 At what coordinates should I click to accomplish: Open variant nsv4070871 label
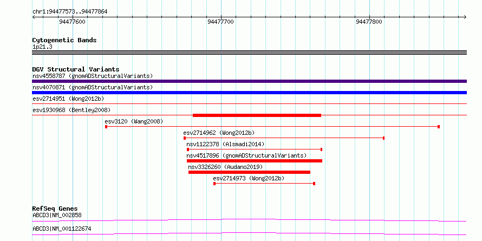(93, 87)
